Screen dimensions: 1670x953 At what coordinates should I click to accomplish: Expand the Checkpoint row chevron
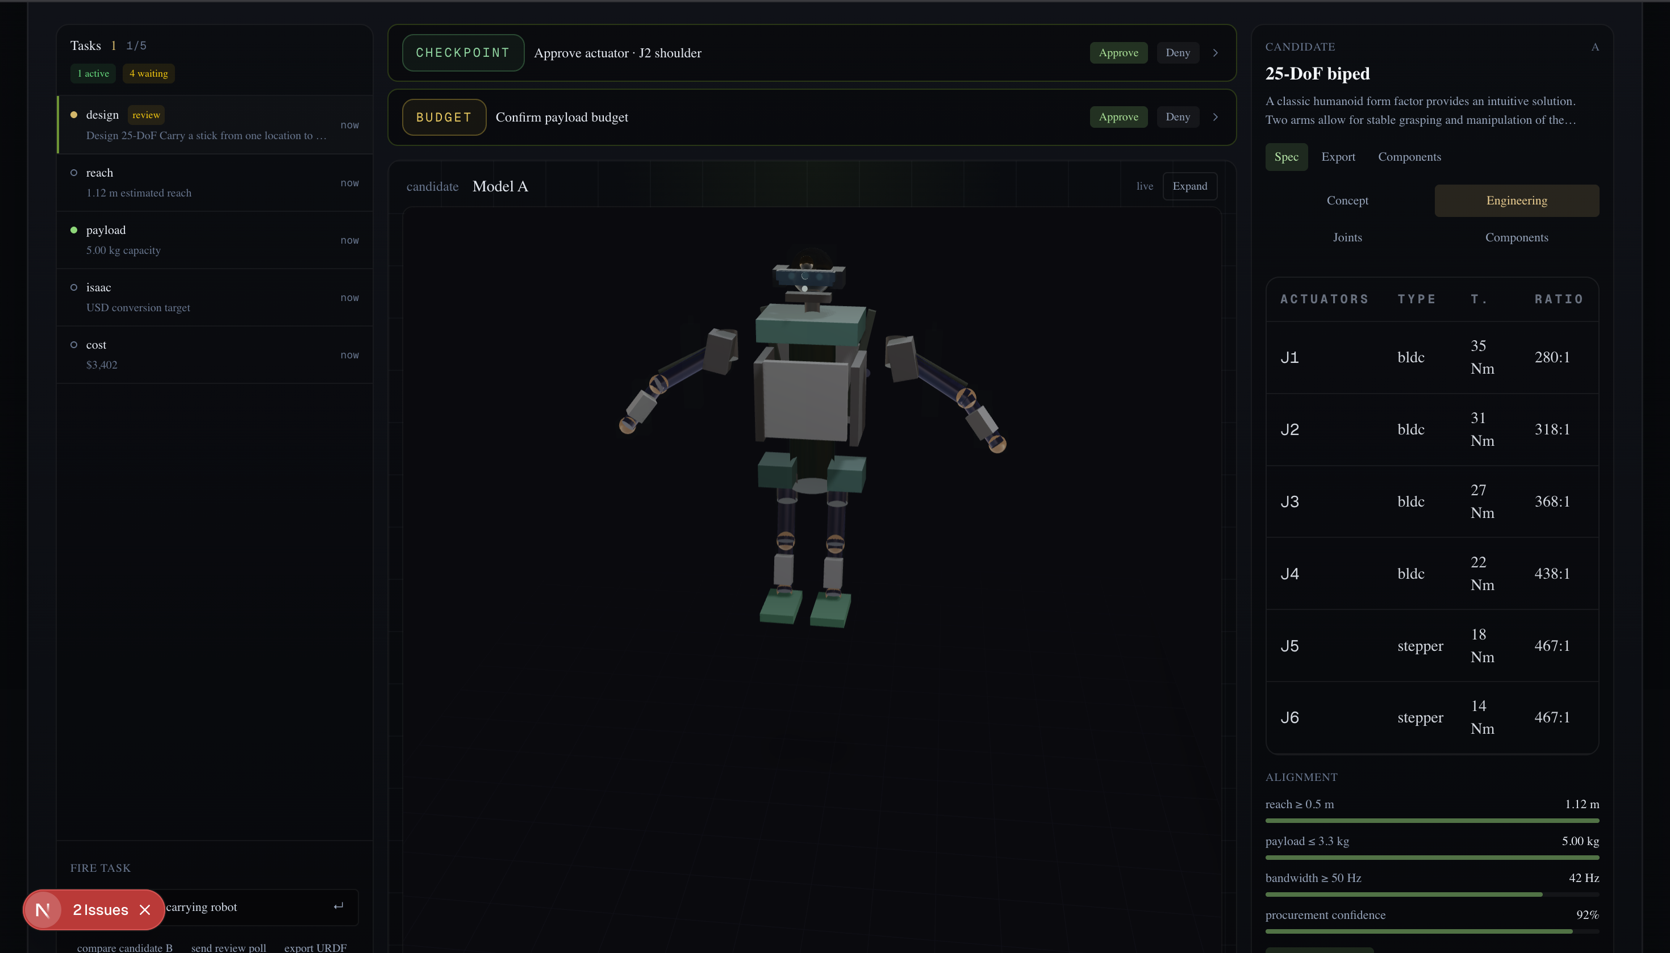1215,53
